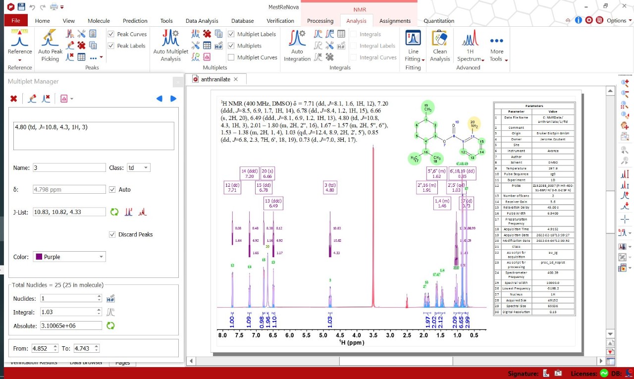The width and height of the screenshot is (634, 379).
Task: Start Auto Integration of the spectrum
Action: pos(297,47)
